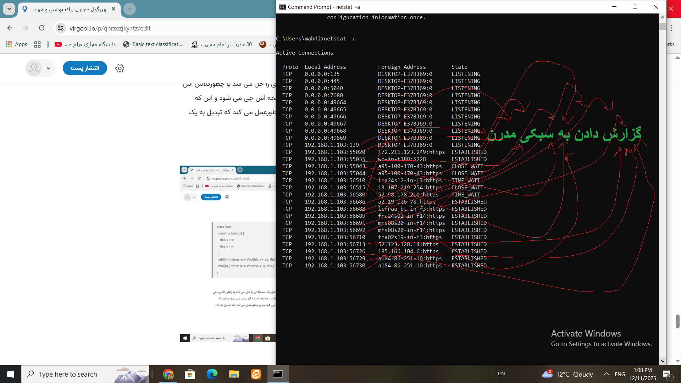Open the ENG language selector
Image resolution: width=681 pixels, height=383 pixels.
[619, 374]
